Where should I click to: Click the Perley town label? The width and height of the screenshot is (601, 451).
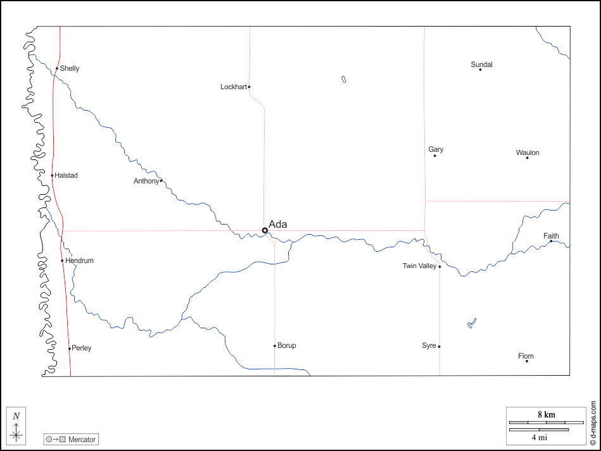tap(81, 348)
